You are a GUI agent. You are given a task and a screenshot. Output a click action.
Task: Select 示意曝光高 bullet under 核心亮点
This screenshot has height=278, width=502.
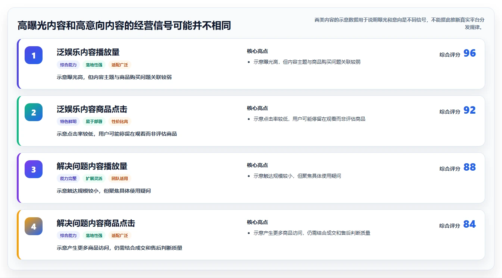(307, 62)
